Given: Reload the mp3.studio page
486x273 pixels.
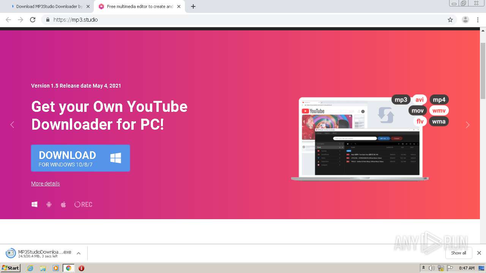Looking at the screenshot, I should 33,20.
